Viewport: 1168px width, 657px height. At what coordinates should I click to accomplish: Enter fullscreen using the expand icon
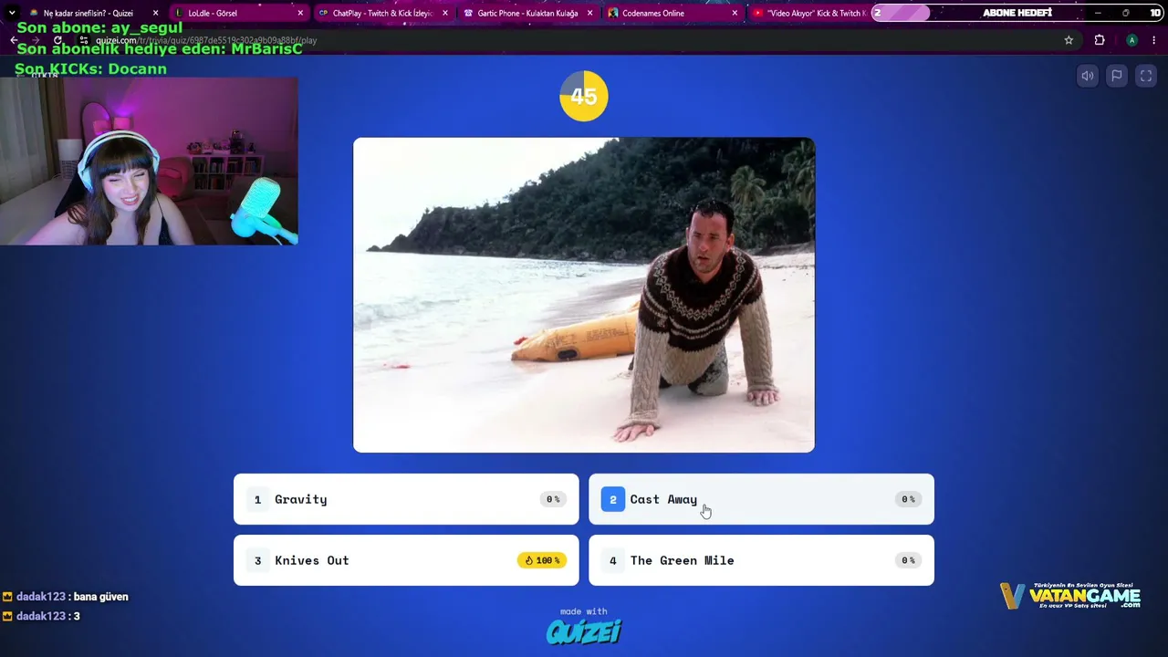coord(1146,77)
